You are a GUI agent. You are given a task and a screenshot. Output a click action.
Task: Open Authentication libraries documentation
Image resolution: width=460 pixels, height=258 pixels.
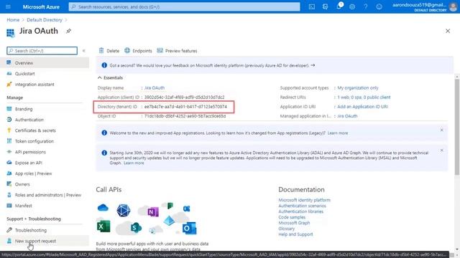[x=300, y=211]
